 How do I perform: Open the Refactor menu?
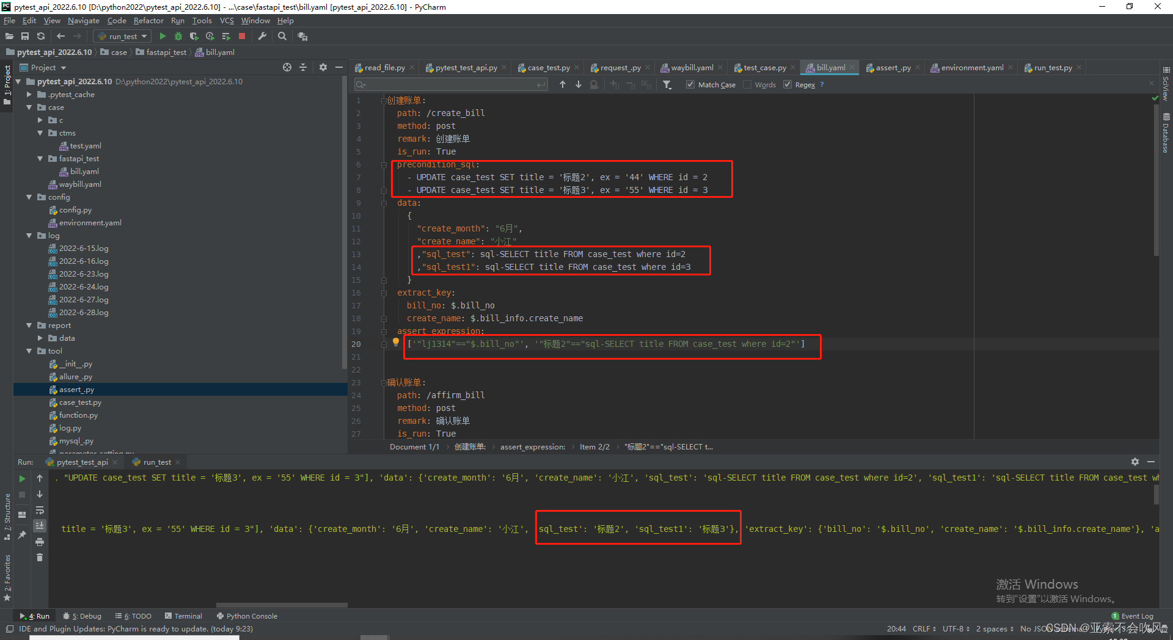148,21
